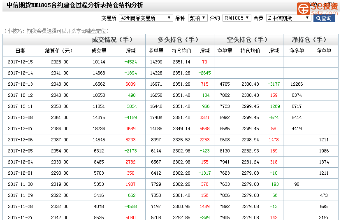The image size is (341, 220).
Task: Select date cell 2017-12-06
Action: click(x=20, y=140)
